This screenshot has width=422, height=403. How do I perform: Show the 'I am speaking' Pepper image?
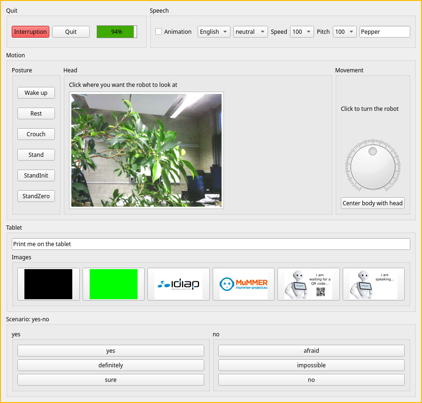point(373,284)
